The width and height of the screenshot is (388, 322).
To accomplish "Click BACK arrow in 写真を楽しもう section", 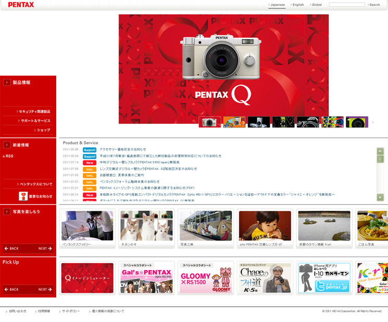I will click(x=11, y=249).
